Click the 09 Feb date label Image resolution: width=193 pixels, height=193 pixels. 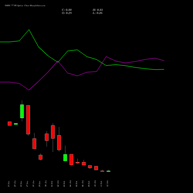click(x=89, y=184)
